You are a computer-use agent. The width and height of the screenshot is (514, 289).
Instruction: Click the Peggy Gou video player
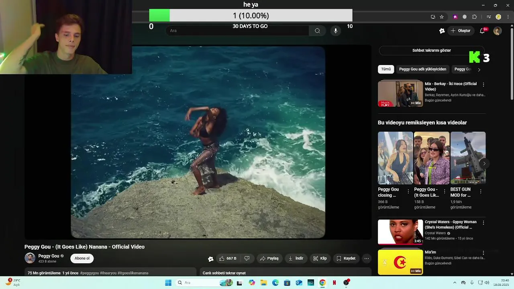point(198,142)
